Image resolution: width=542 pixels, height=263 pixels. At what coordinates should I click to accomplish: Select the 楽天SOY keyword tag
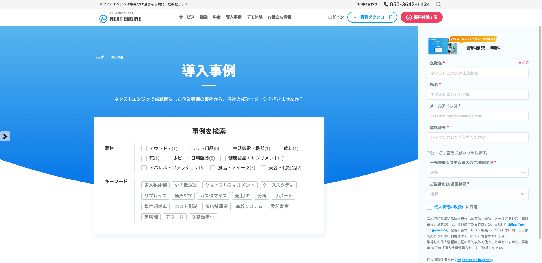[x=183, y=196]
